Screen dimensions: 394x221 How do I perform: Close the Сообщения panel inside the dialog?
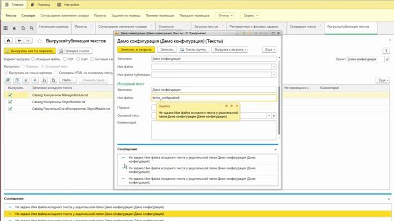coord(275,150)
